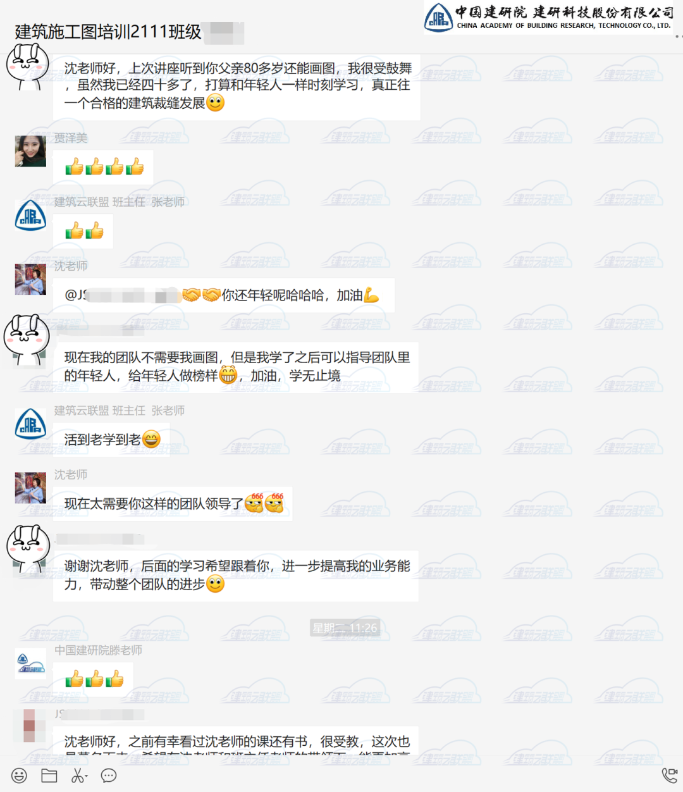Open the file folder send icon
This screenshot has height=792, width=683.
coord(49,776)
